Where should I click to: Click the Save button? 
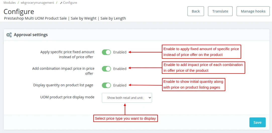click(x=257, y=122)
